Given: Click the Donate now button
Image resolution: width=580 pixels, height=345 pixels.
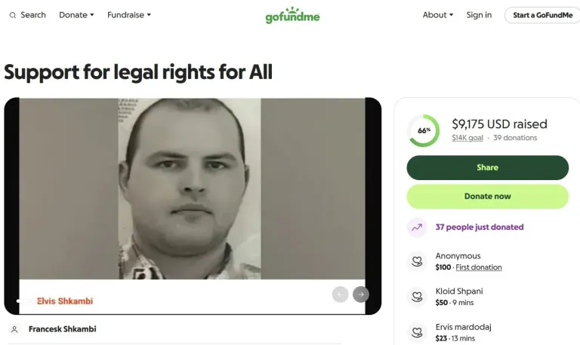Looking at the screenshot, I should (x=488, y=197).
